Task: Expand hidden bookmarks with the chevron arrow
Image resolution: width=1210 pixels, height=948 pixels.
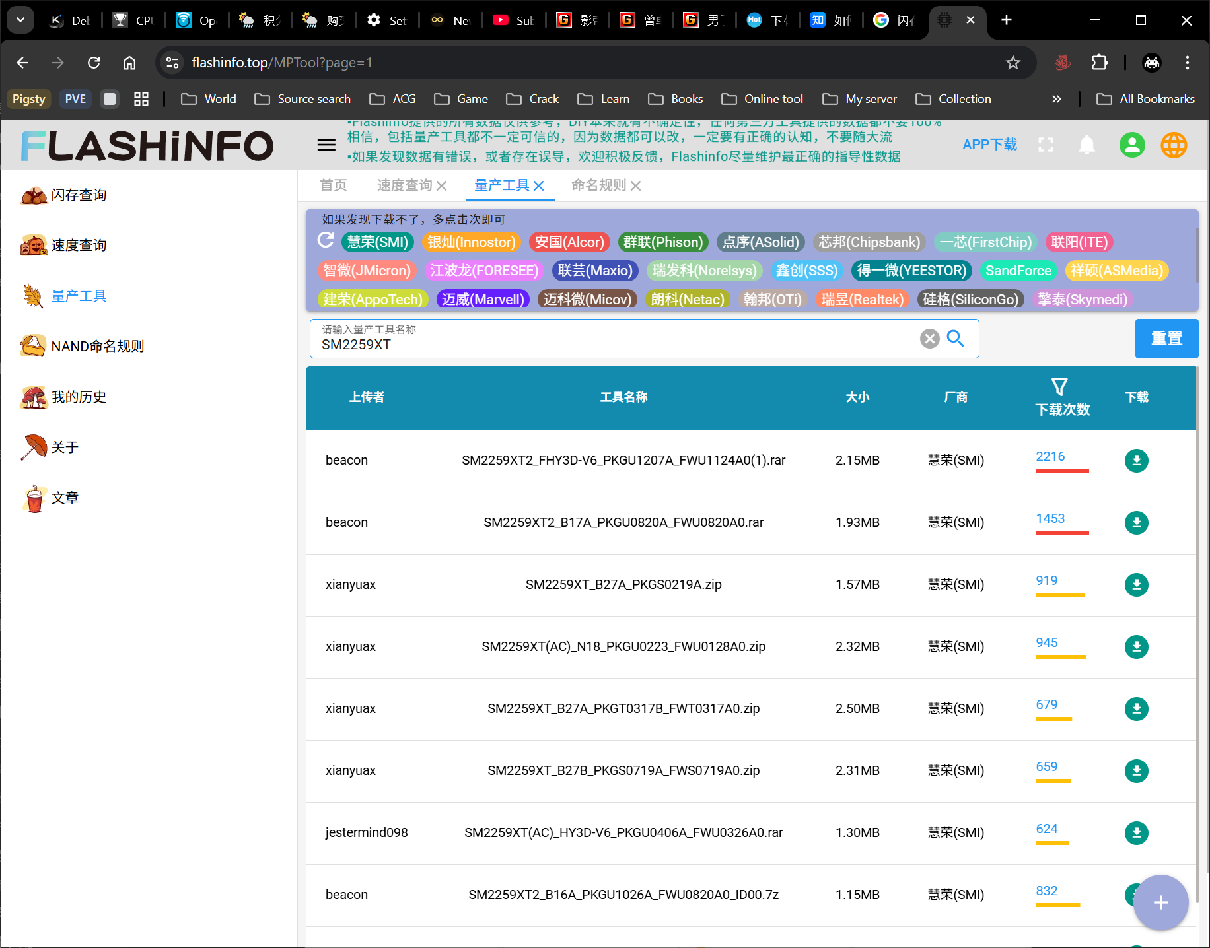Action: coord(1057,98)
